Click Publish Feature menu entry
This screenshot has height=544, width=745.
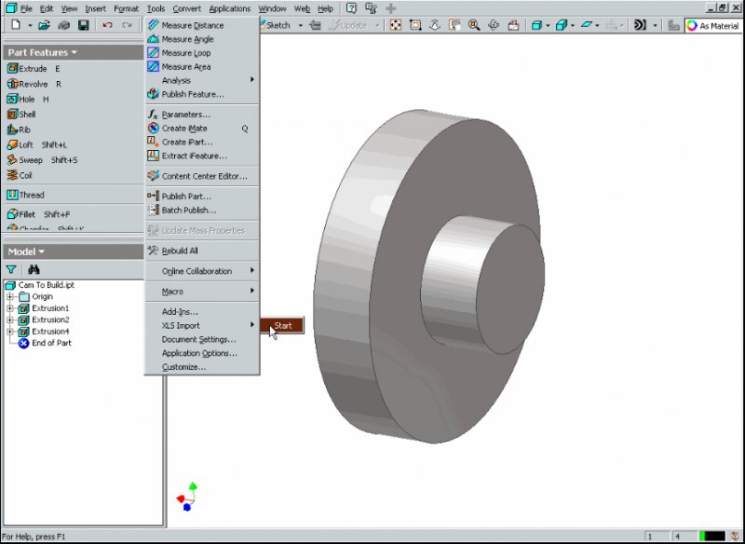pyautogui.click(x=202, y=94)
